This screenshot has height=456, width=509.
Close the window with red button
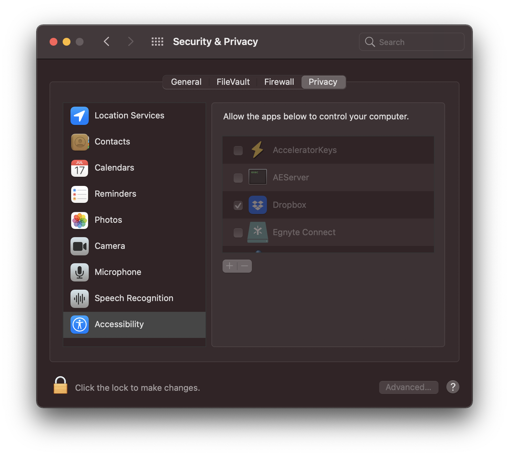coord(54,42)
